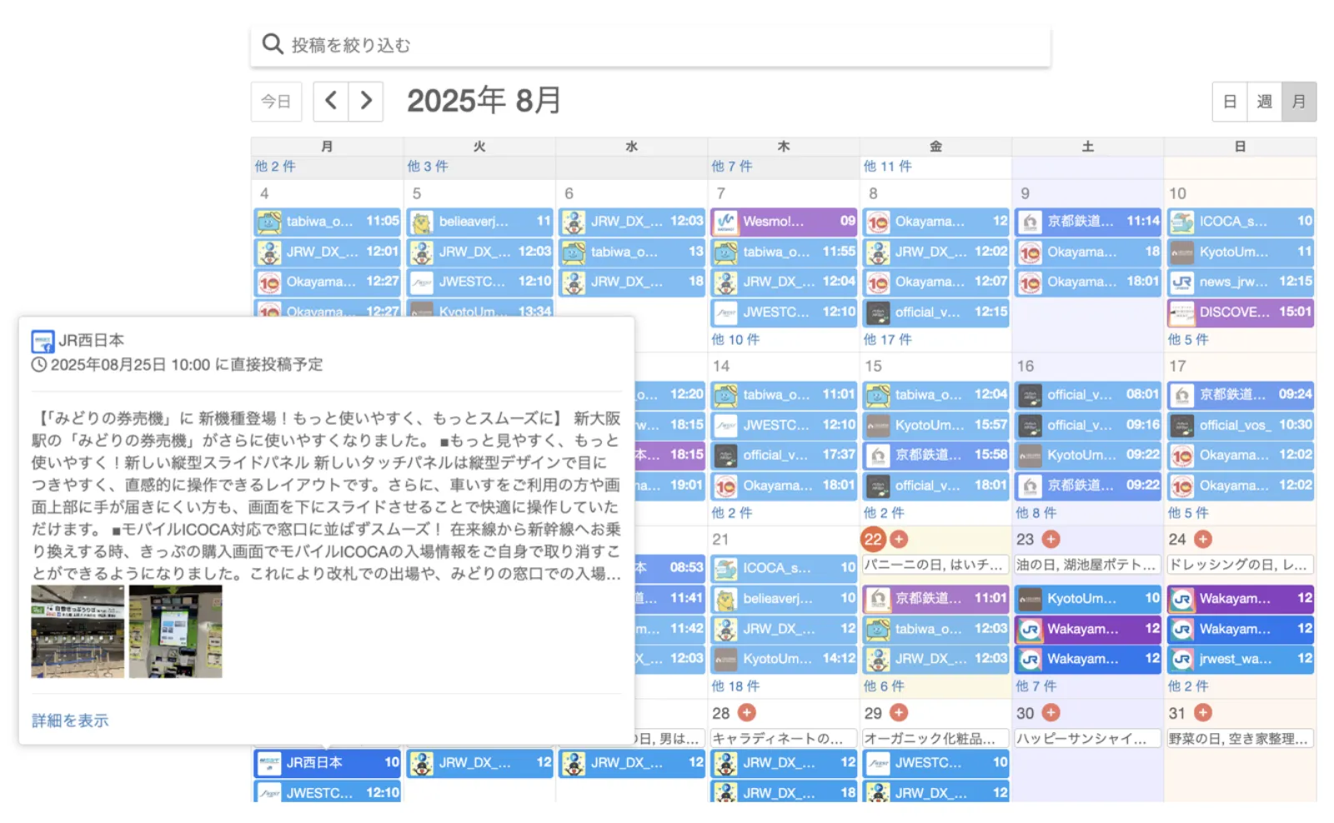This screenshot has height=823, width=1334.
Task: Click the 今日 today button
Action: click(x=276, y=102)
